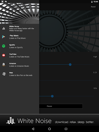The height and width of the screenshot is (132, 99).
Task: Click the Reset button at top right
Action: [x=93, y=7]
